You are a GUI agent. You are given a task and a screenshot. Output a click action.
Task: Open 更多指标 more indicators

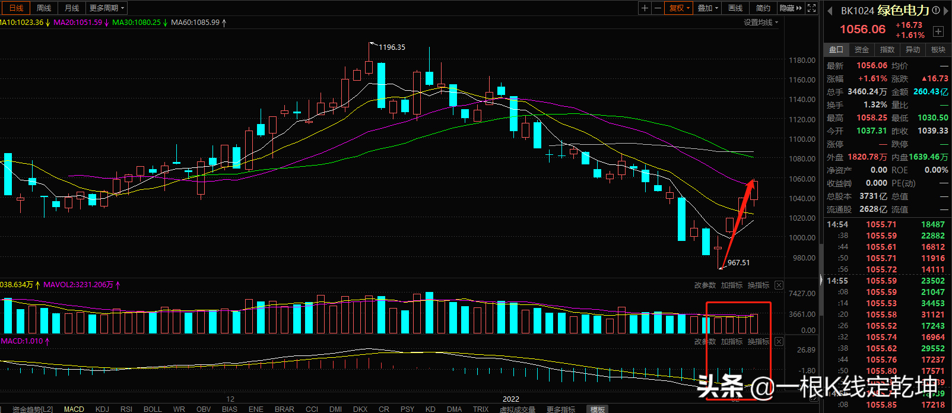coord(561,409)
